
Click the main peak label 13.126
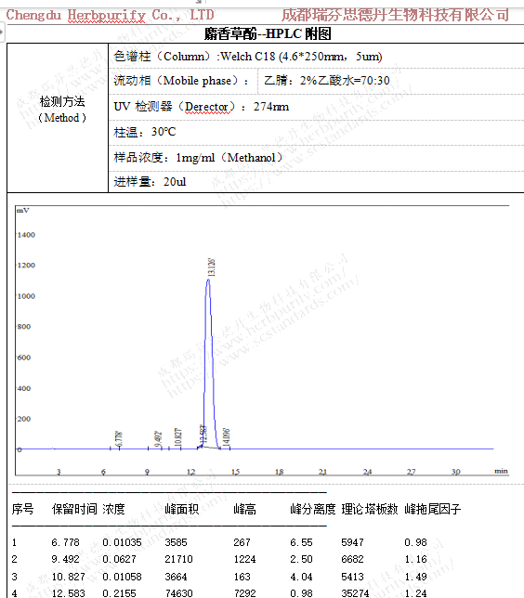pos(212,267)
